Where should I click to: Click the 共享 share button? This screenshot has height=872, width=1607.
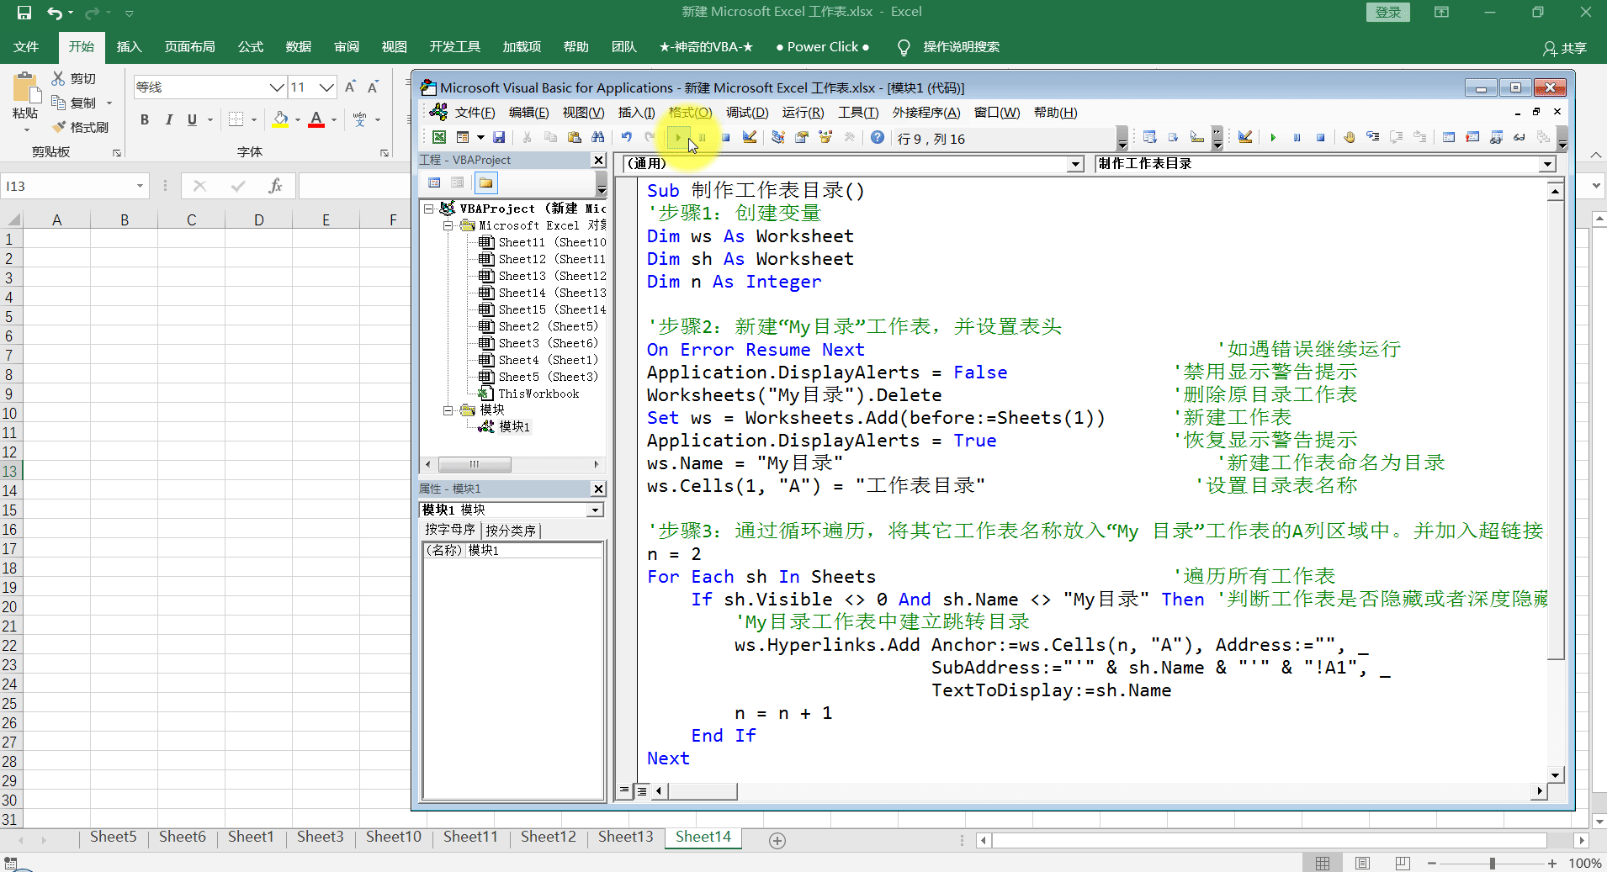click(x=1565, y=48)
